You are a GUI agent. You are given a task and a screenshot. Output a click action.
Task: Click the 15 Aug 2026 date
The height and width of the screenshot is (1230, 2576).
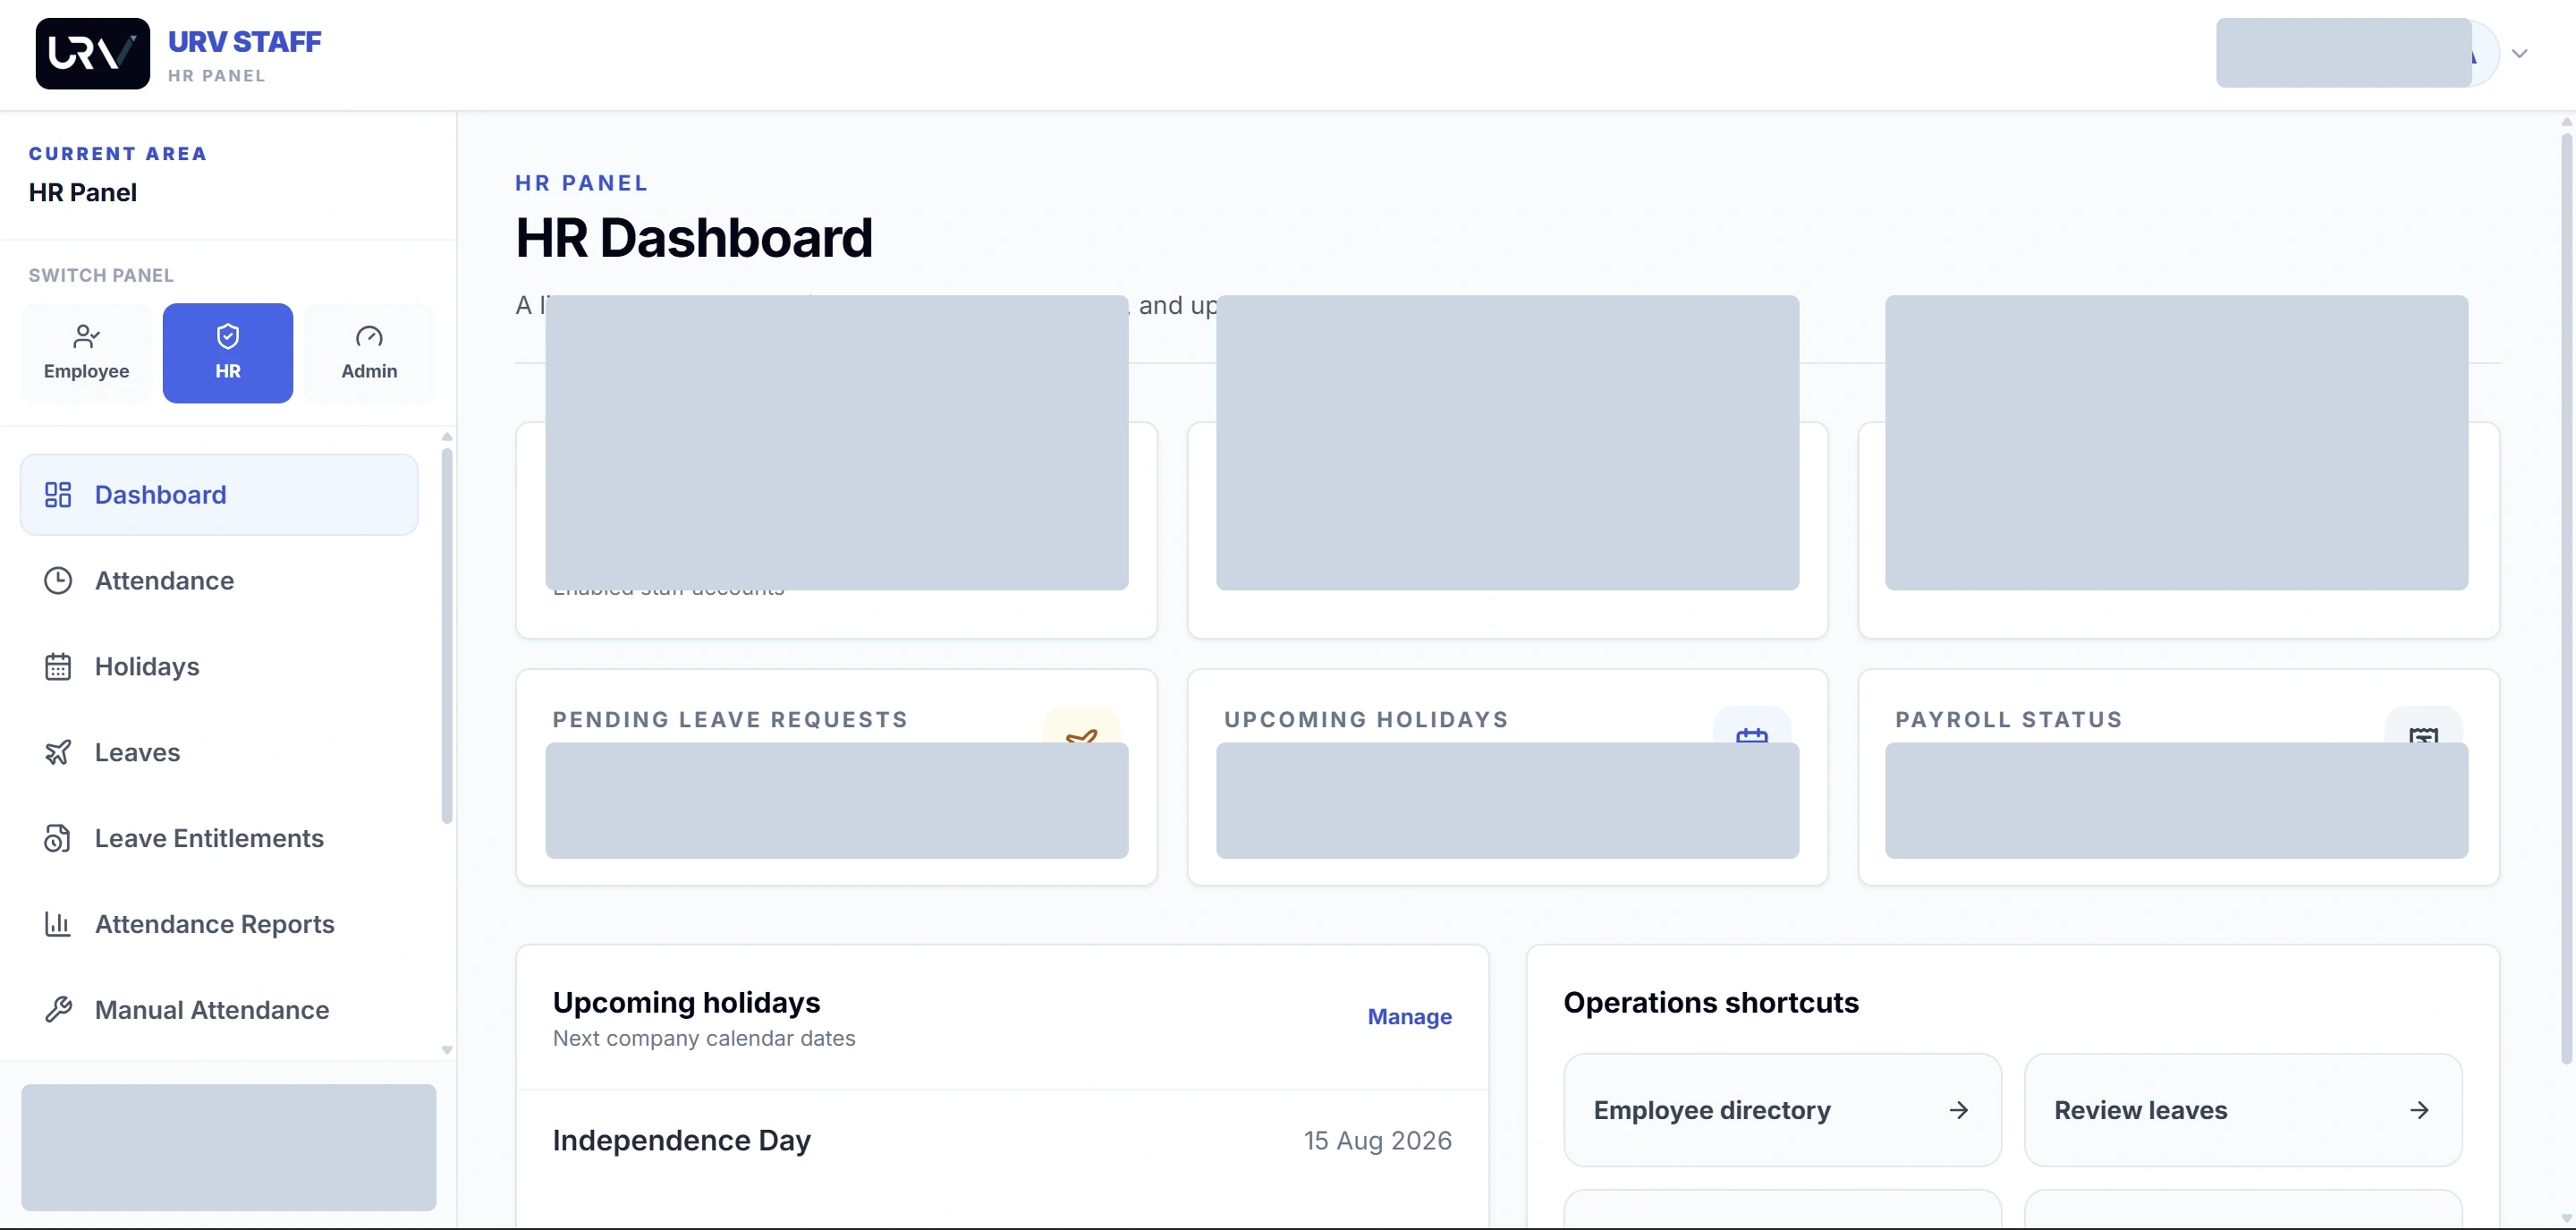pos(1377,1140)
